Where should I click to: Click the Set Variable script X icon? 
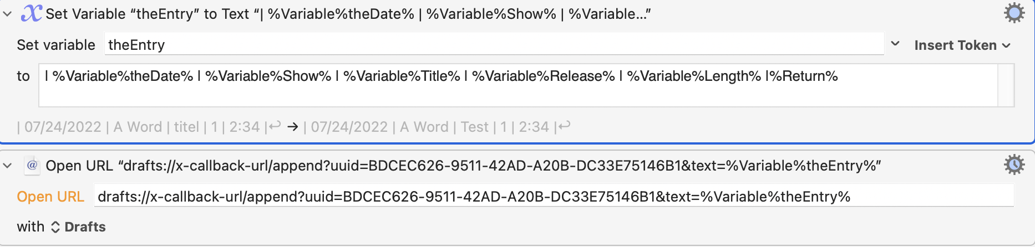(31, 13)
